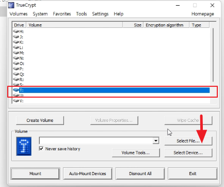Select the V: drive icon
This screenshot has width=224, height=187.
tap(16, 101)
